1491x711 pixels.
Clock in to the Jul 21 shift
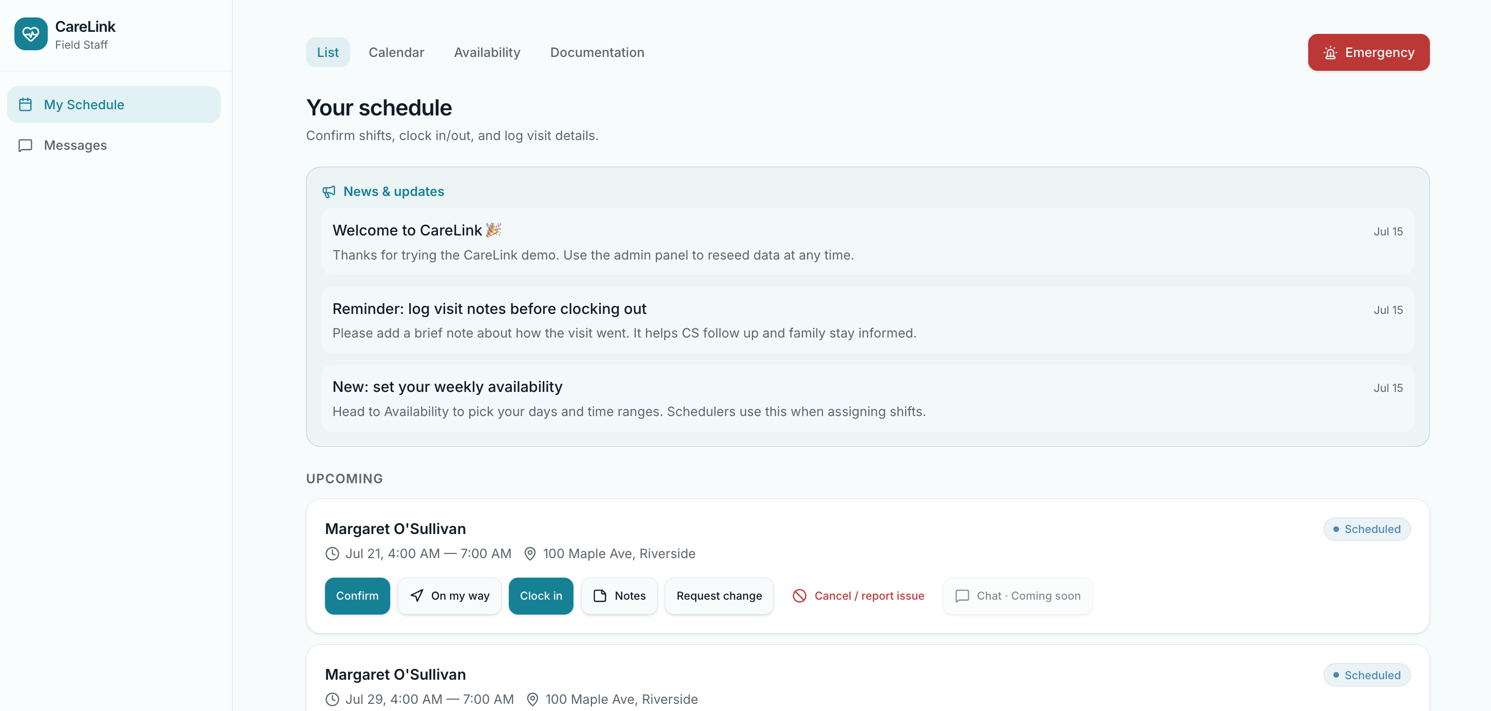tap(541, 596)
